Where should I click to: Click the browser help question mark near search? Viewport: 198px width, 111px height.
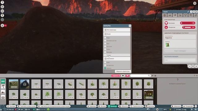click(194, 76)
